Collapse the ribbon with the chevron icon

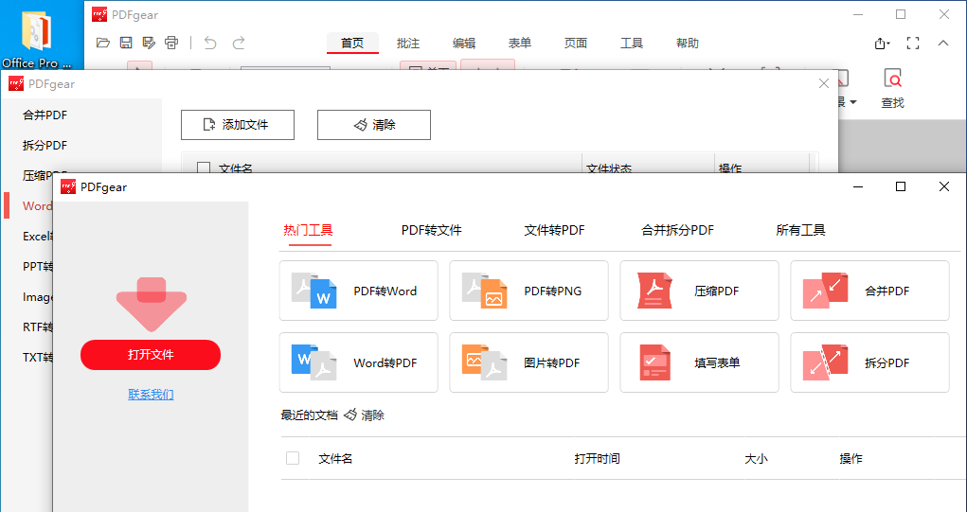943,44
